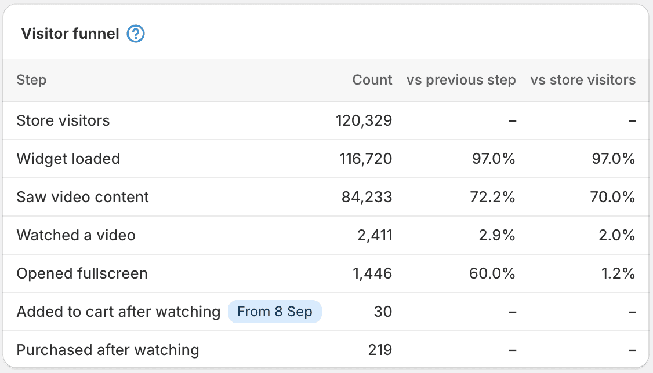Select the count value 30
Image resolution: width=653 pixels, height=373 pixels.
[x=383, y=312]
